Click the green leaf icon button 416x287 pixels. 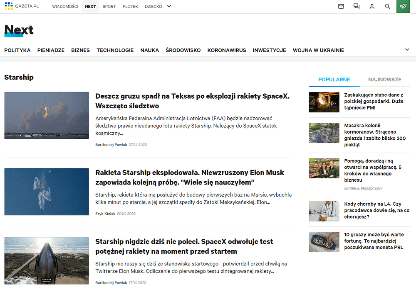click(403, 6)
